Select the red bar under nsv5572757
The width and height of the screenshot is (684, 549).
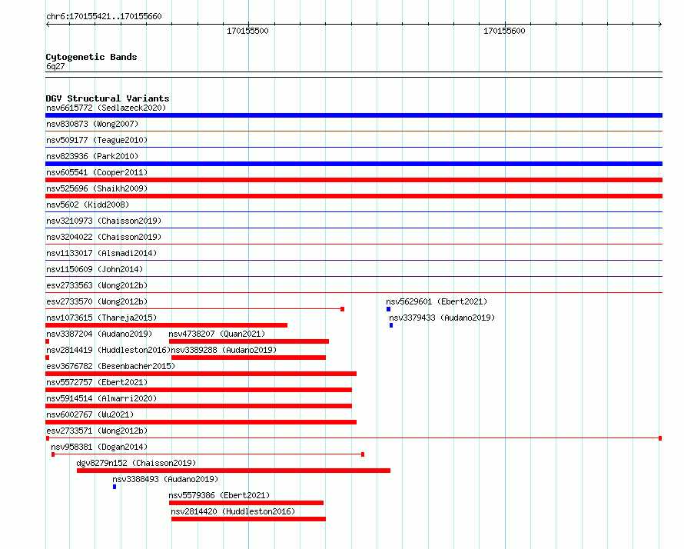click(198, 390)
